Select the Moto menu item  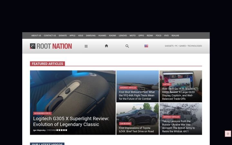[132, 35]
